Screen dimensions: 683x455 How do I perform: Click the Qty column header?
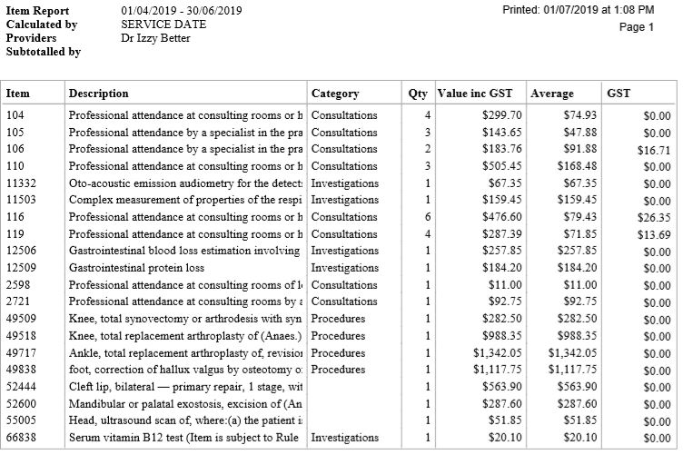click(x=418, y=94)
